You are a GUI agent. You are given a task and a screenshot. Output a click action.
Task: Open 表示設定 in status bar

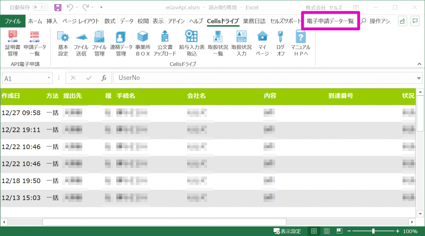click(288, 231)
